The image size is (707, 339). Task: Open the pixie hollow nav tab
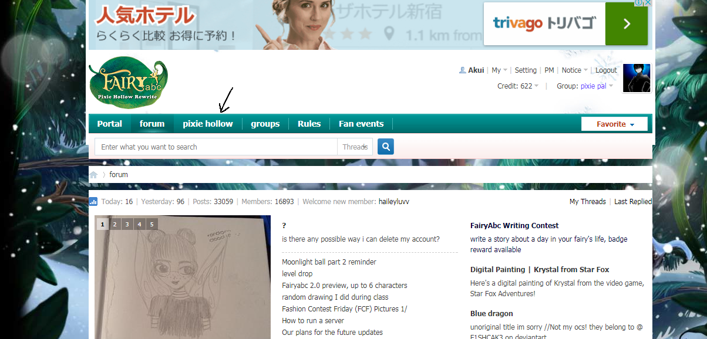click(x=207, y=124)
